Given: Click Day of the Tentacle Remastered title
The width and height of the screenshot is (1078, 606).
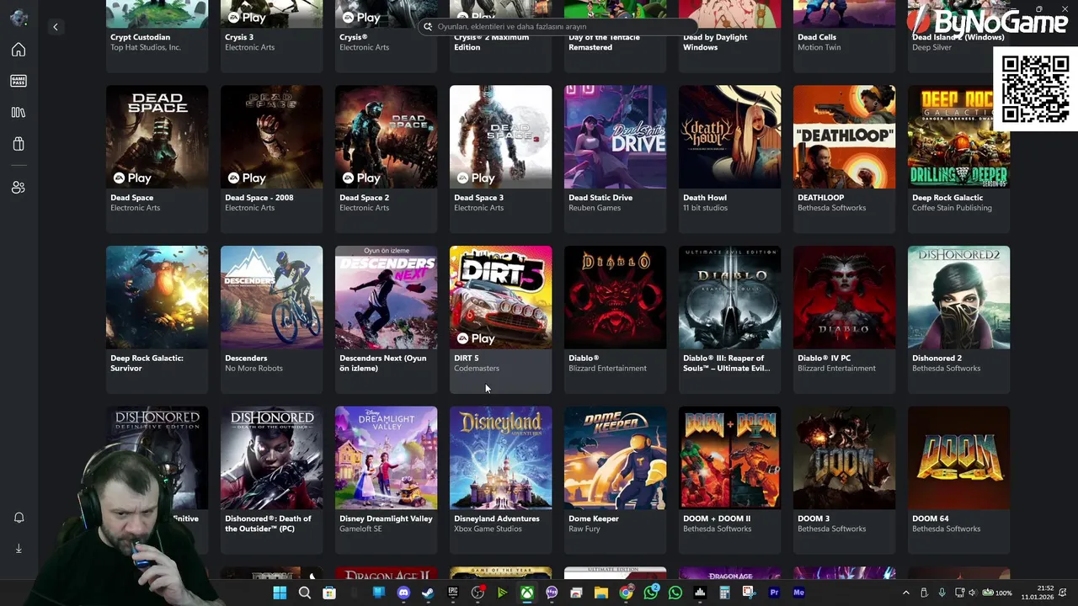Looking at the screenshot, I should point(604,42).
